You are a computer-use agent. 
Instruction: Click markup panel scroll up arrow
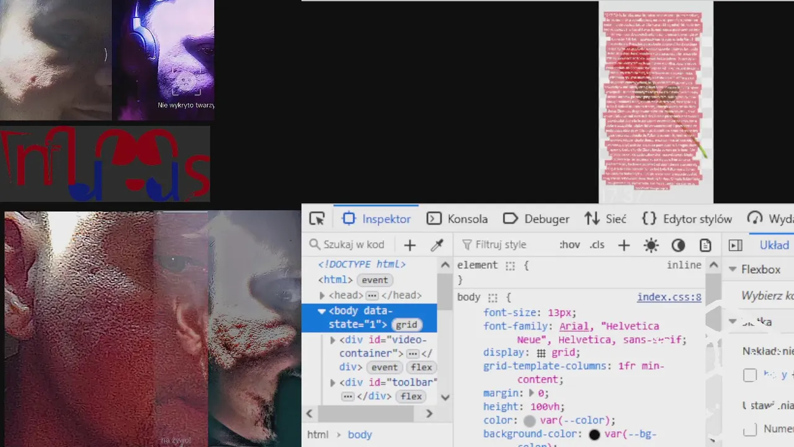click(x=445, y=265)
